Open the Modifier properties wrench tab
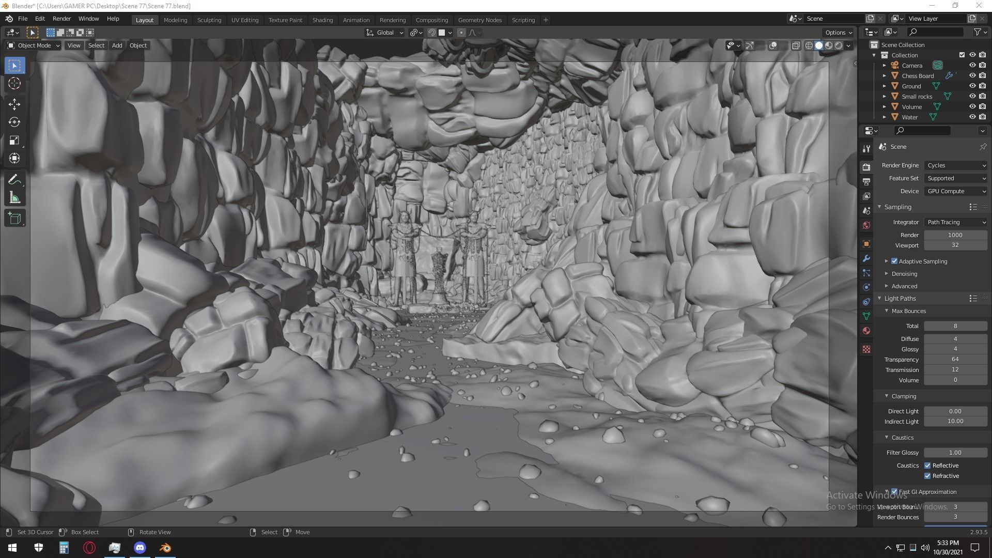The image size is (992, 558). [x=866, y=258]
